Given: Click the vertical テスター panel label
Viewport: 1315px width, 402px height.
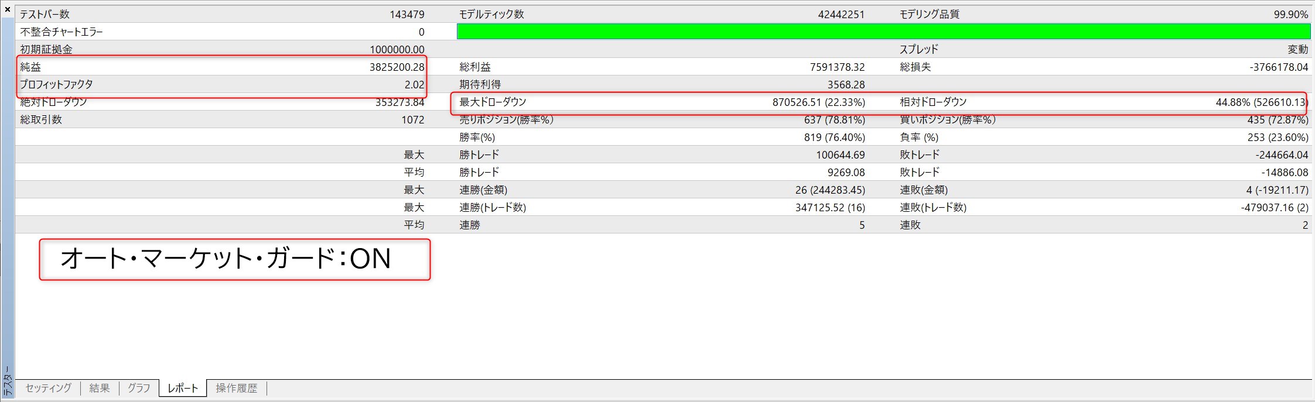Looking at the screenshot, I should [x=8, y=381].
